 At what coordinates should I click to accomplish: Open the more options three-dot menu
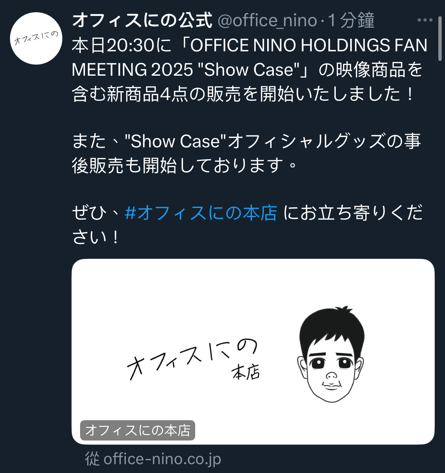[425, 20]
